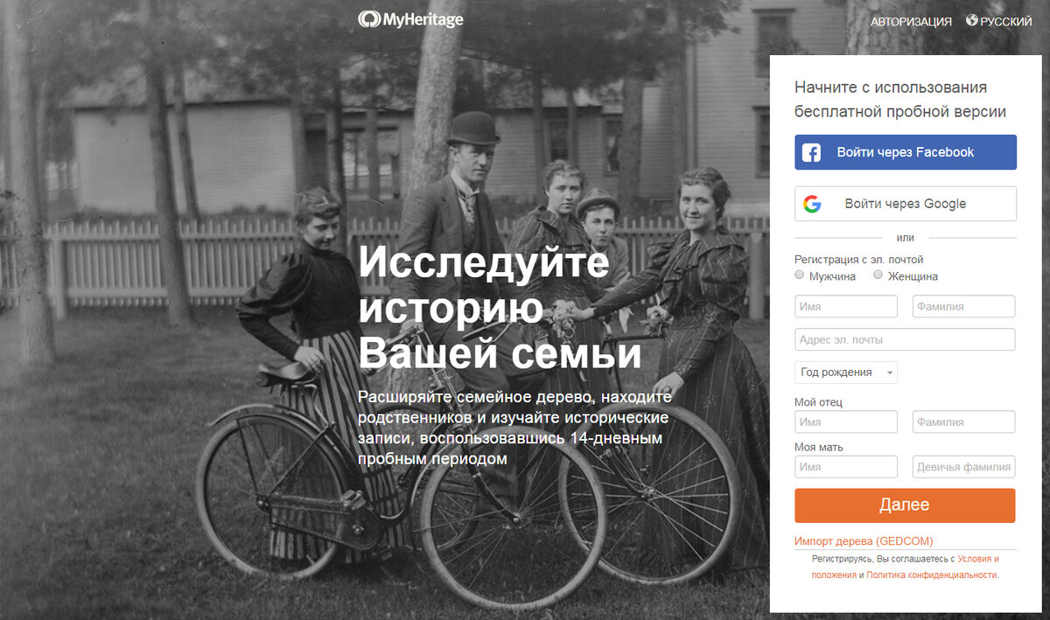Select the Мужчина radio button

coord(799,275)
